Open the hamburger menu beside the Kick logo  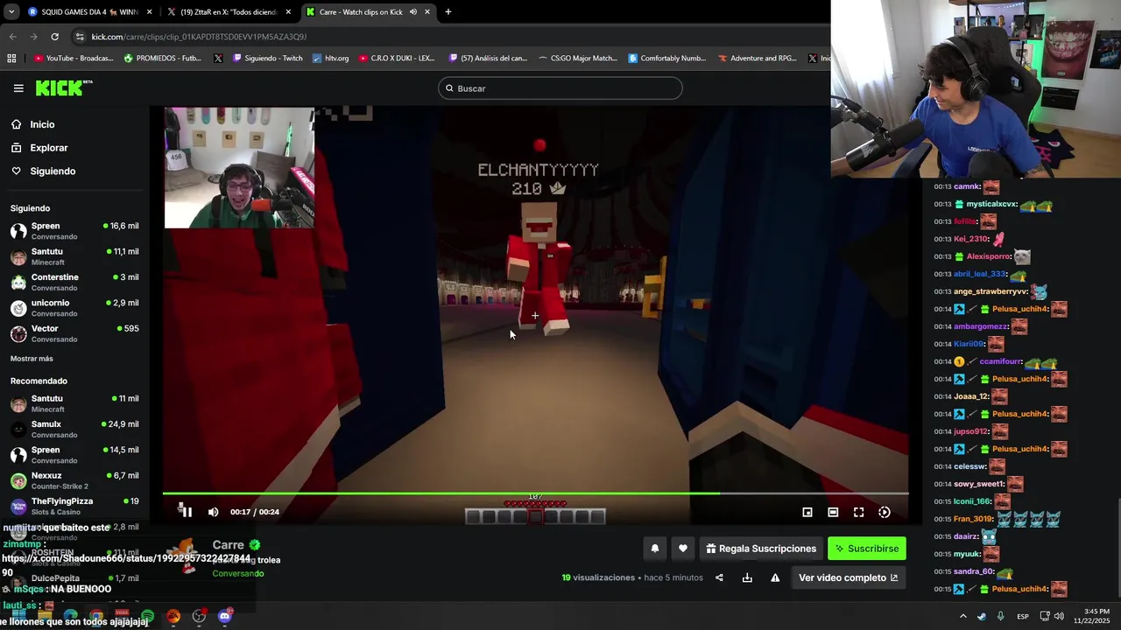(18, 87)
